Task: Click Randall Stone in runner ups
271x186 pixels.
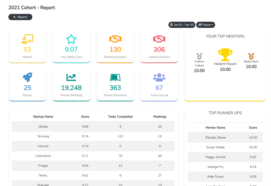Action: [x=215, y=137]
